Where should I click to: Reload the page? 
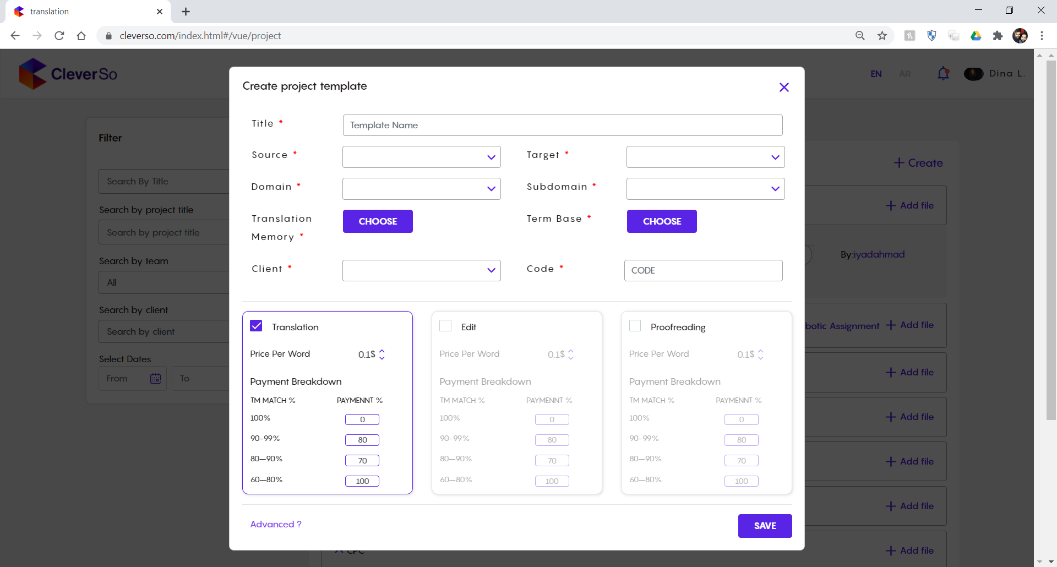pyautogui.click(x=59, y=36)
